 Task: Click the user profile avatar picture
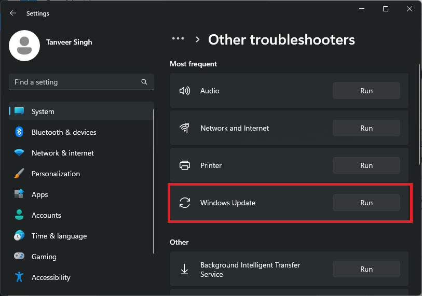click(24, 46)
